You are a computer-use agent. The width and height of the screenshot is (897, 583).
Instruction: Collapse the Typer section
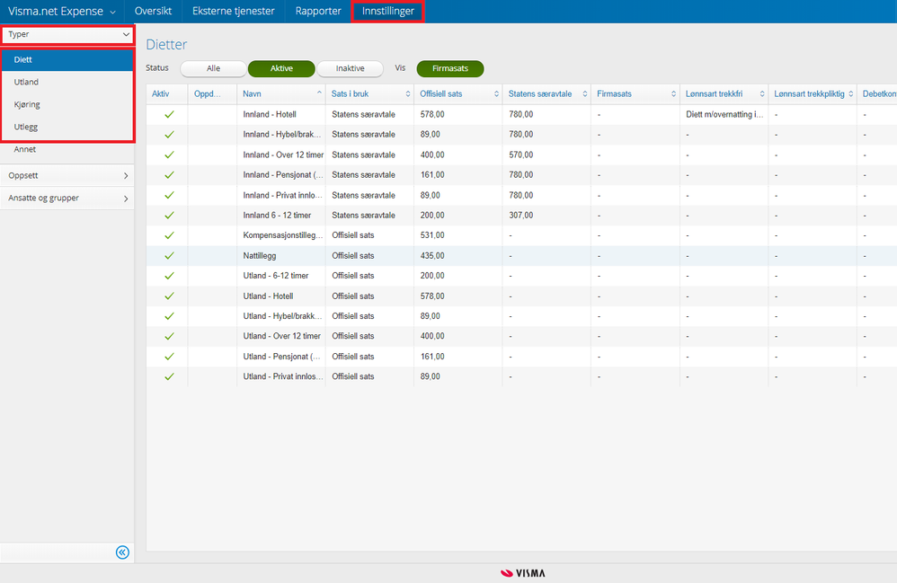point(67,34)
